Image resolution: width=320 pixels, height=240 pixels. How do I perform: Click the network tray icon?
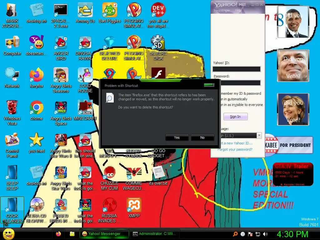(x=258, y=234)
